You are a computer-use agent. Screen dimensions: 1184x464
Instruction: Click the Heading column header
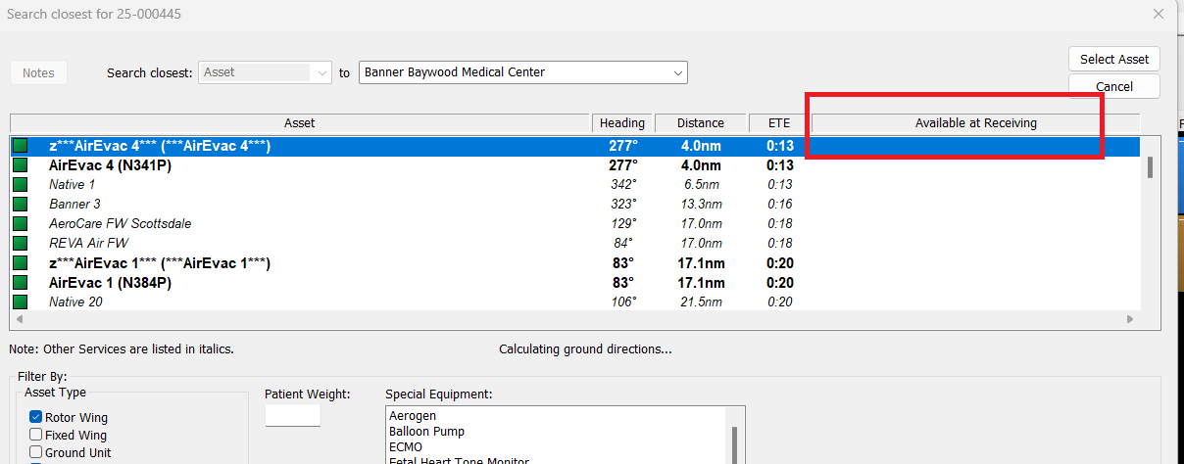click(621, 123)
